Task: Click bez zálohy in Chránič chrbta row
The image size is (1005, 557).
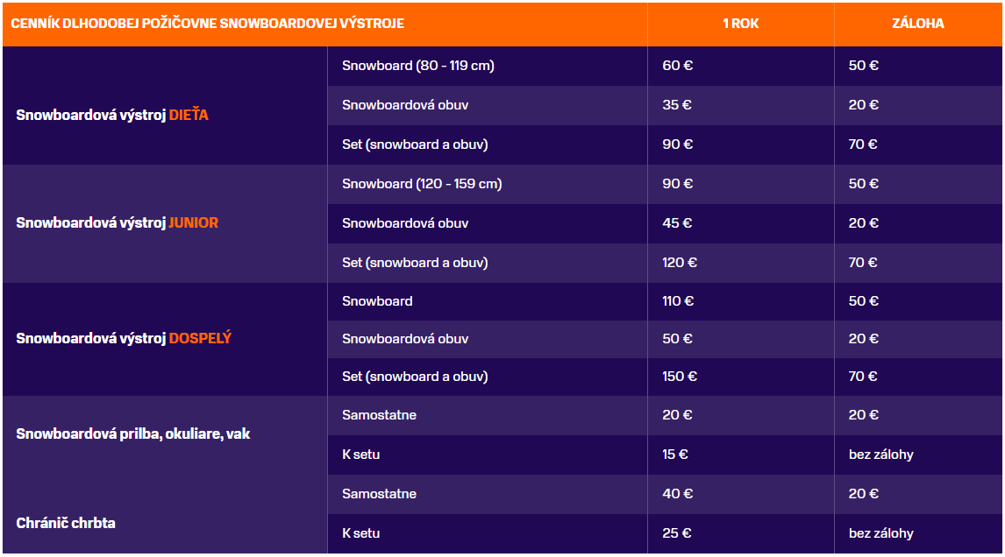Action: 880,533
